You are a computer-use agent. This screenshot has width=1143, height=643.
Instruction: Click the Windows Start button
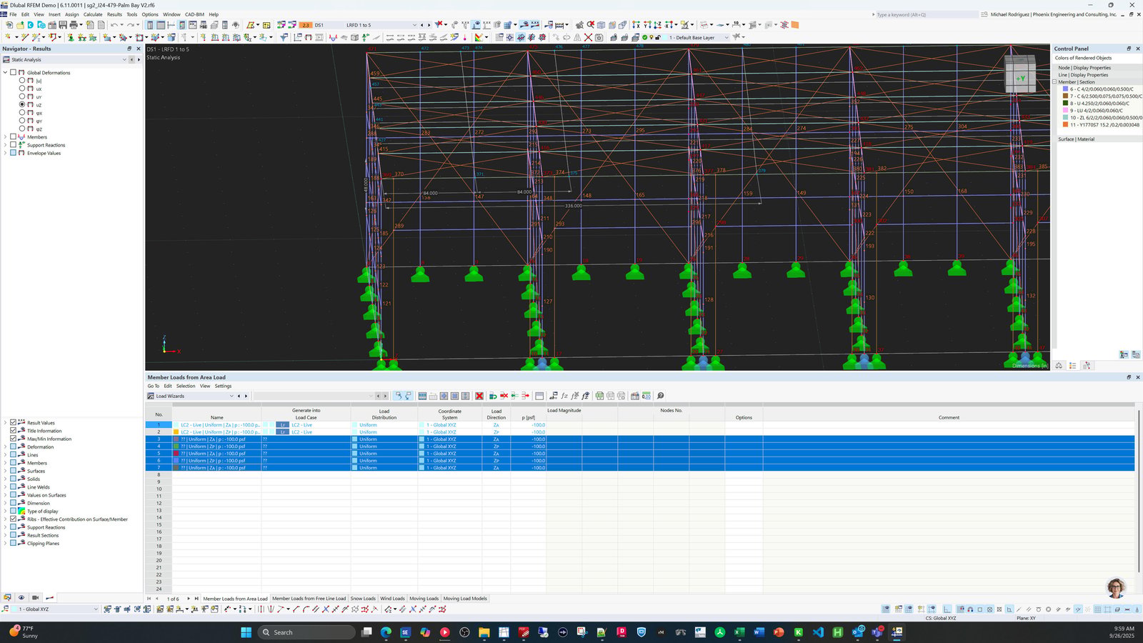click(246, 632)
